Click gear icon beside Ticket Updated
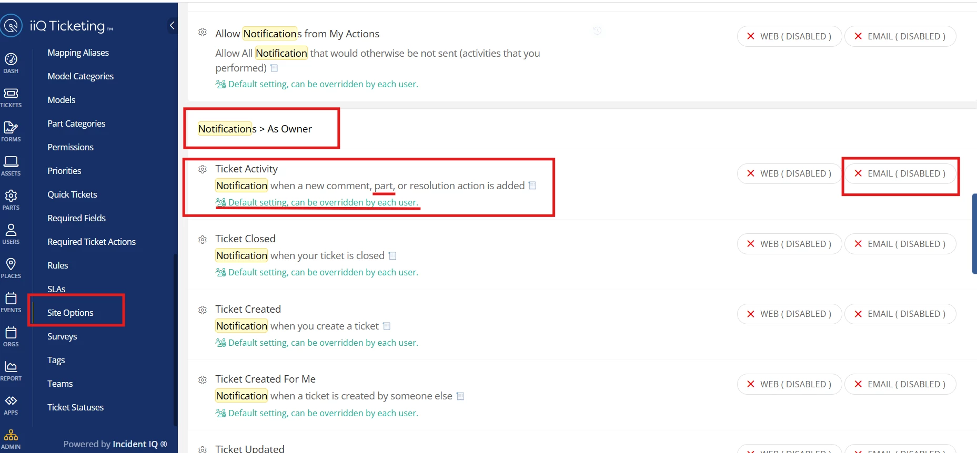 point(203,449)
